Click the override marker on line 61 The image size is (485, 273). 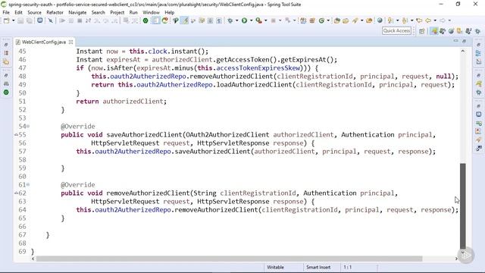point(28,184)
